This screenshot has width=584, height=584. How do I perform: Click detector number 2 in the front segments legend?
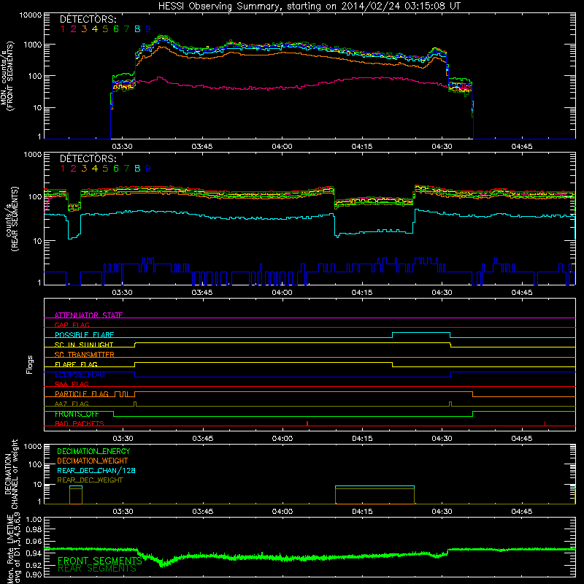click(74, 29)
